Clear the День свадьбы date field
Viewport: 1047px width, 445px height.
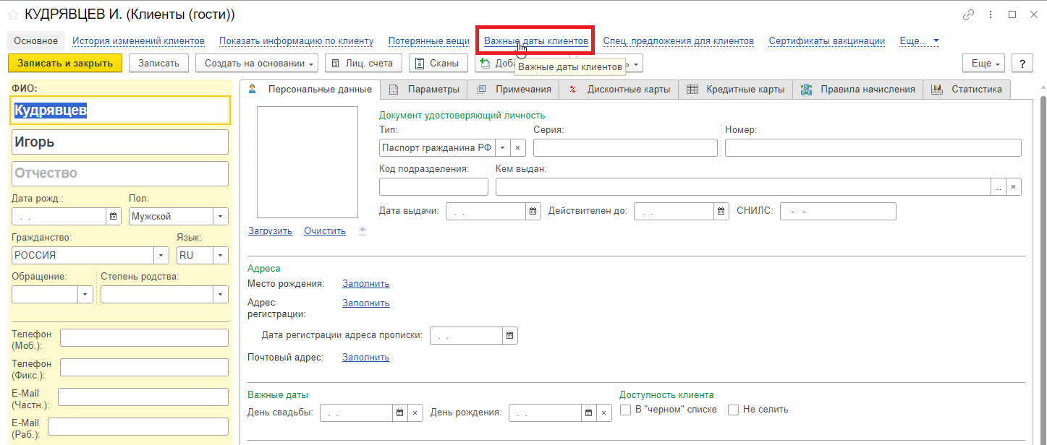tap(415, 412)
